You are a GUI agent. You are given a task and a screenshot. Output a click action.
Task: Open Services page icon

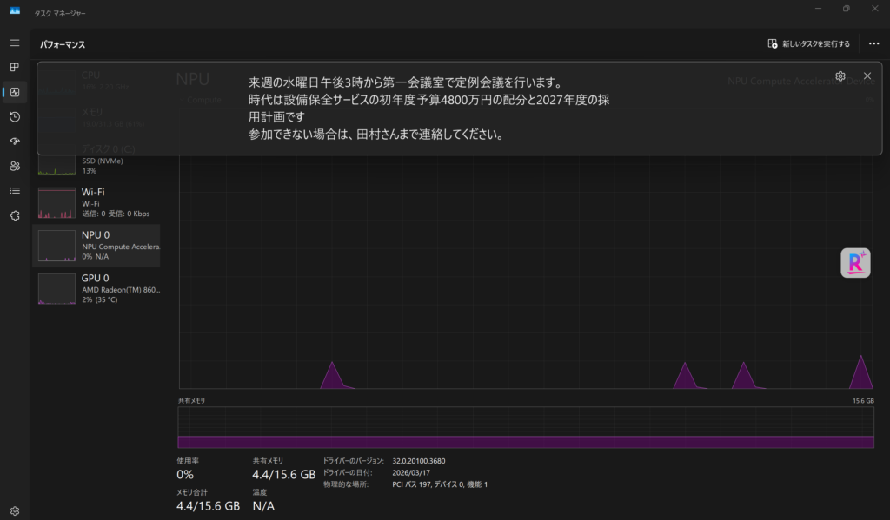[15, 215]
